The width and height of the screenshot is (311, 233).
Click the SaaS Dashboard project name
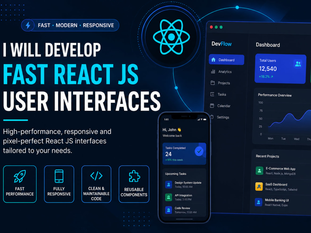[x=276, y=185]
